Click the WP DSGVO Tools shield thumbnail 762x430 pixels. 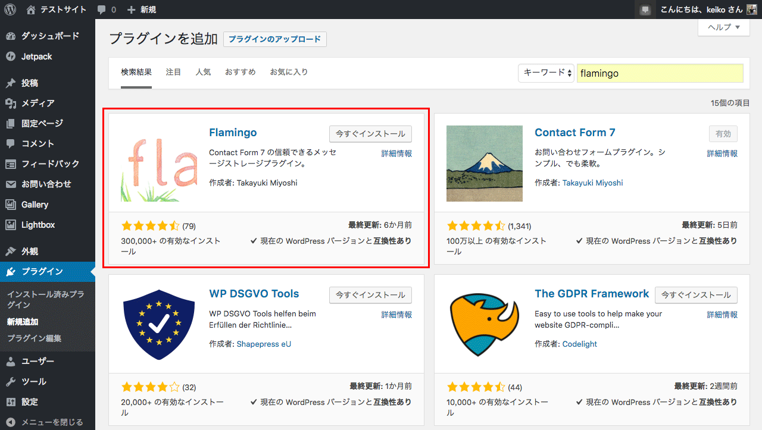[159, 325]
